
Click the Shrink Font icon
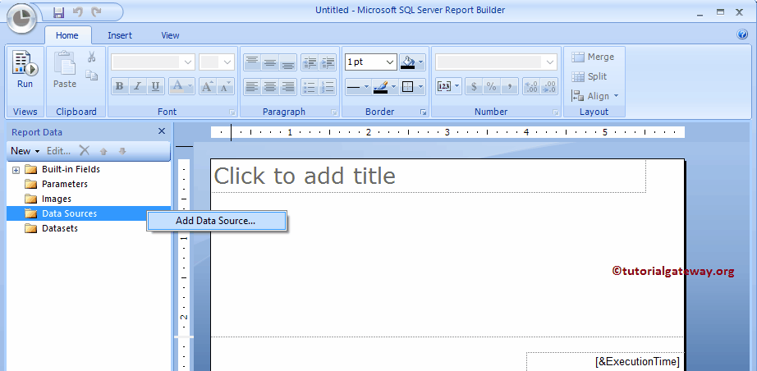(226, 86)
